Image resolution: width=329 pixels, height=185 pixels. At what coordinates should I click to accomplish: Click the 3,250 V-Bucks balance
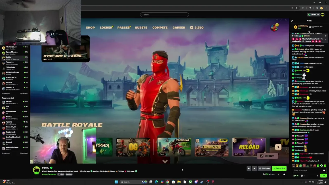(x=197, y=27)
